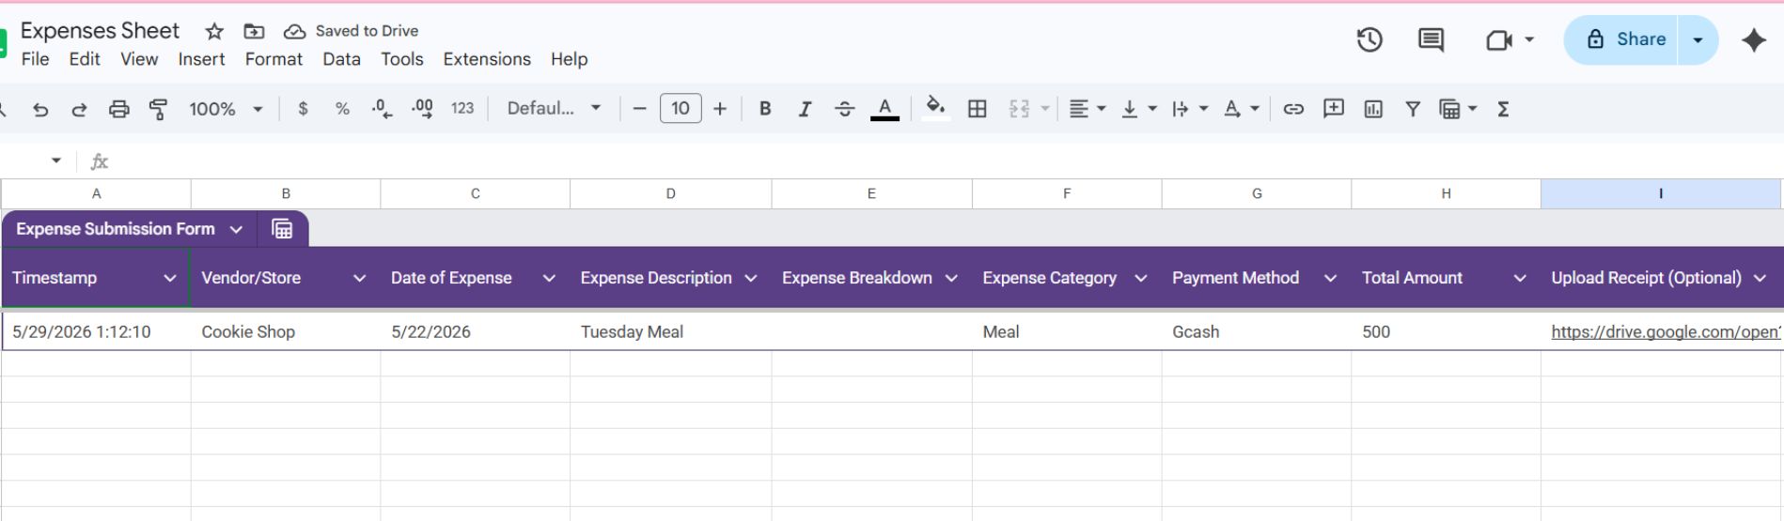Image resolution: width=1784 pixels, height=521 pixels.
Task: Insert a link using the toolbar
Action: coord(1293,109)
